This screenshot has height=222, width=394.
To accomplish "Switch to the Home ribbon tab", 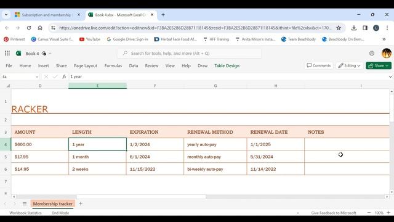I will click(25, 66).
